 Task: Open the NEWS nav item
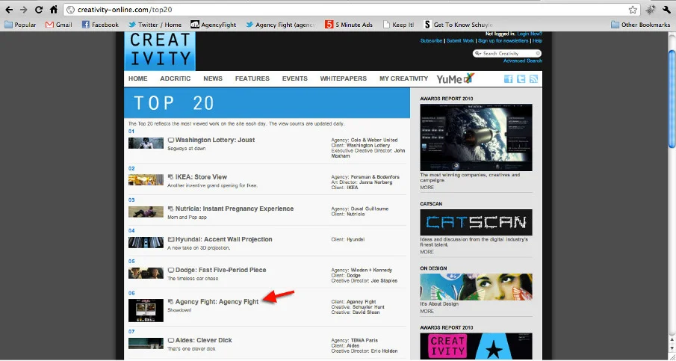click(213, 78)
